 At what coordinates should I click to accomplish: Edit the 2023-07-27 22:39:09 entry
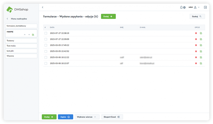click(x=201, y=39)
